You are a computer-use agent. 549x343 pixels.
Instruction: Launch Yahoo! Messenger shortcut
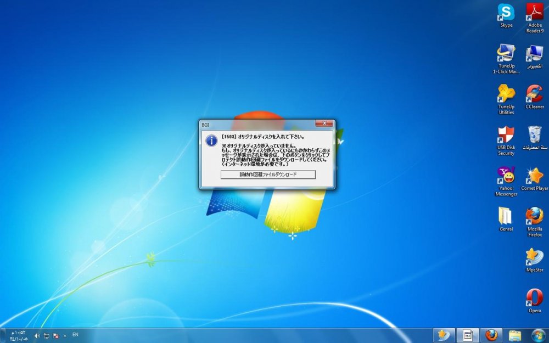coord(506,176)
